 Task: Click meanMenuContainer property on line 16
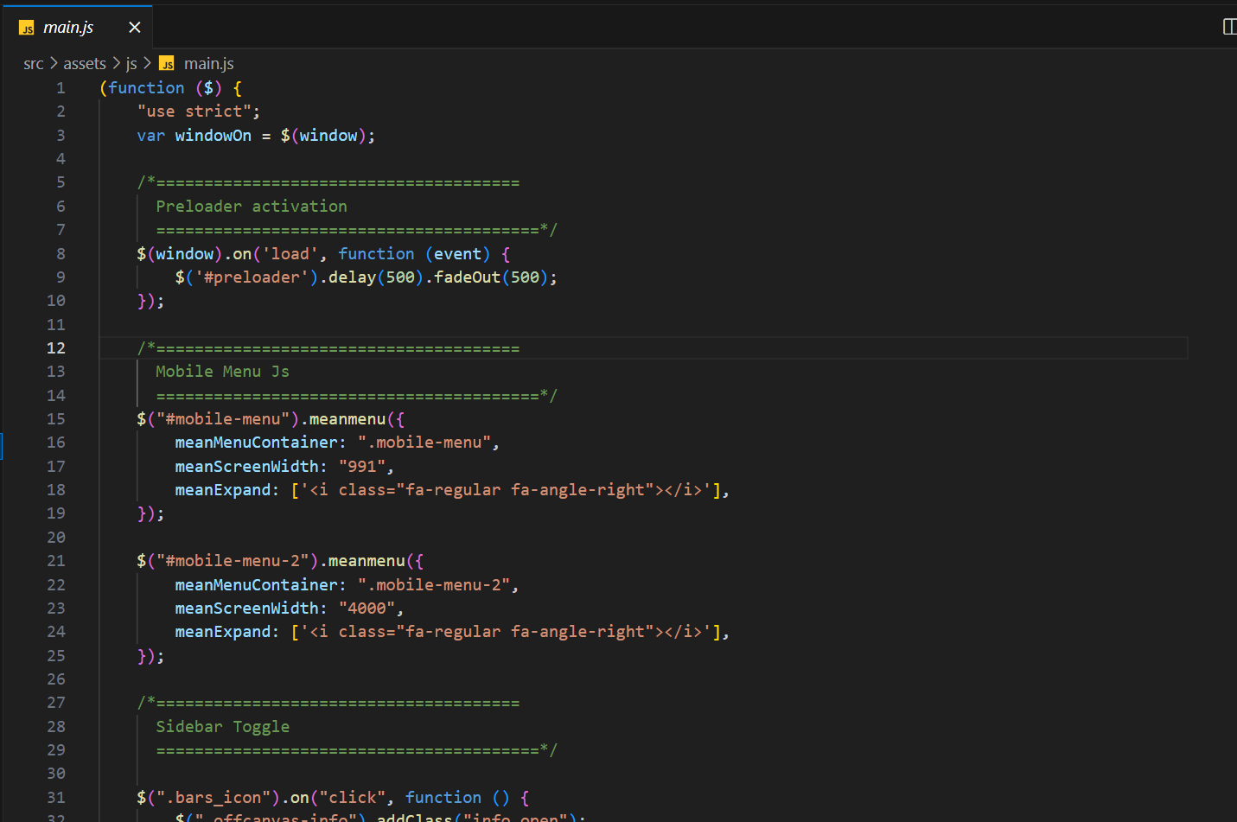tap(256, 443)
